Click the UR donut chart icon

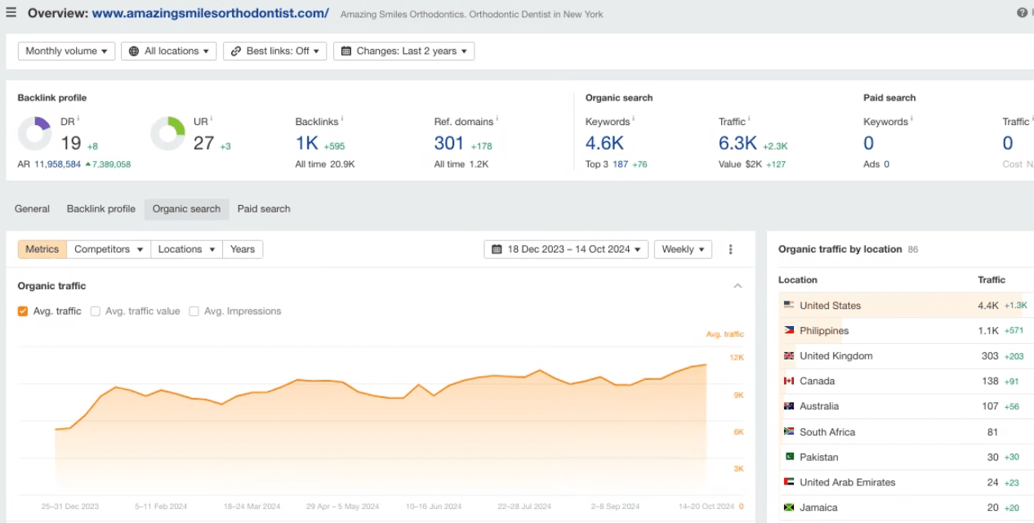point(167,134)
